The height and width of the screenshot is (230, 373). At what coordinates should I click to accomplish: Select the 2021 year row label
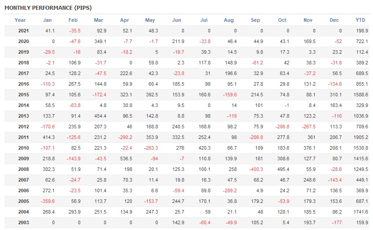pos(24,31)
